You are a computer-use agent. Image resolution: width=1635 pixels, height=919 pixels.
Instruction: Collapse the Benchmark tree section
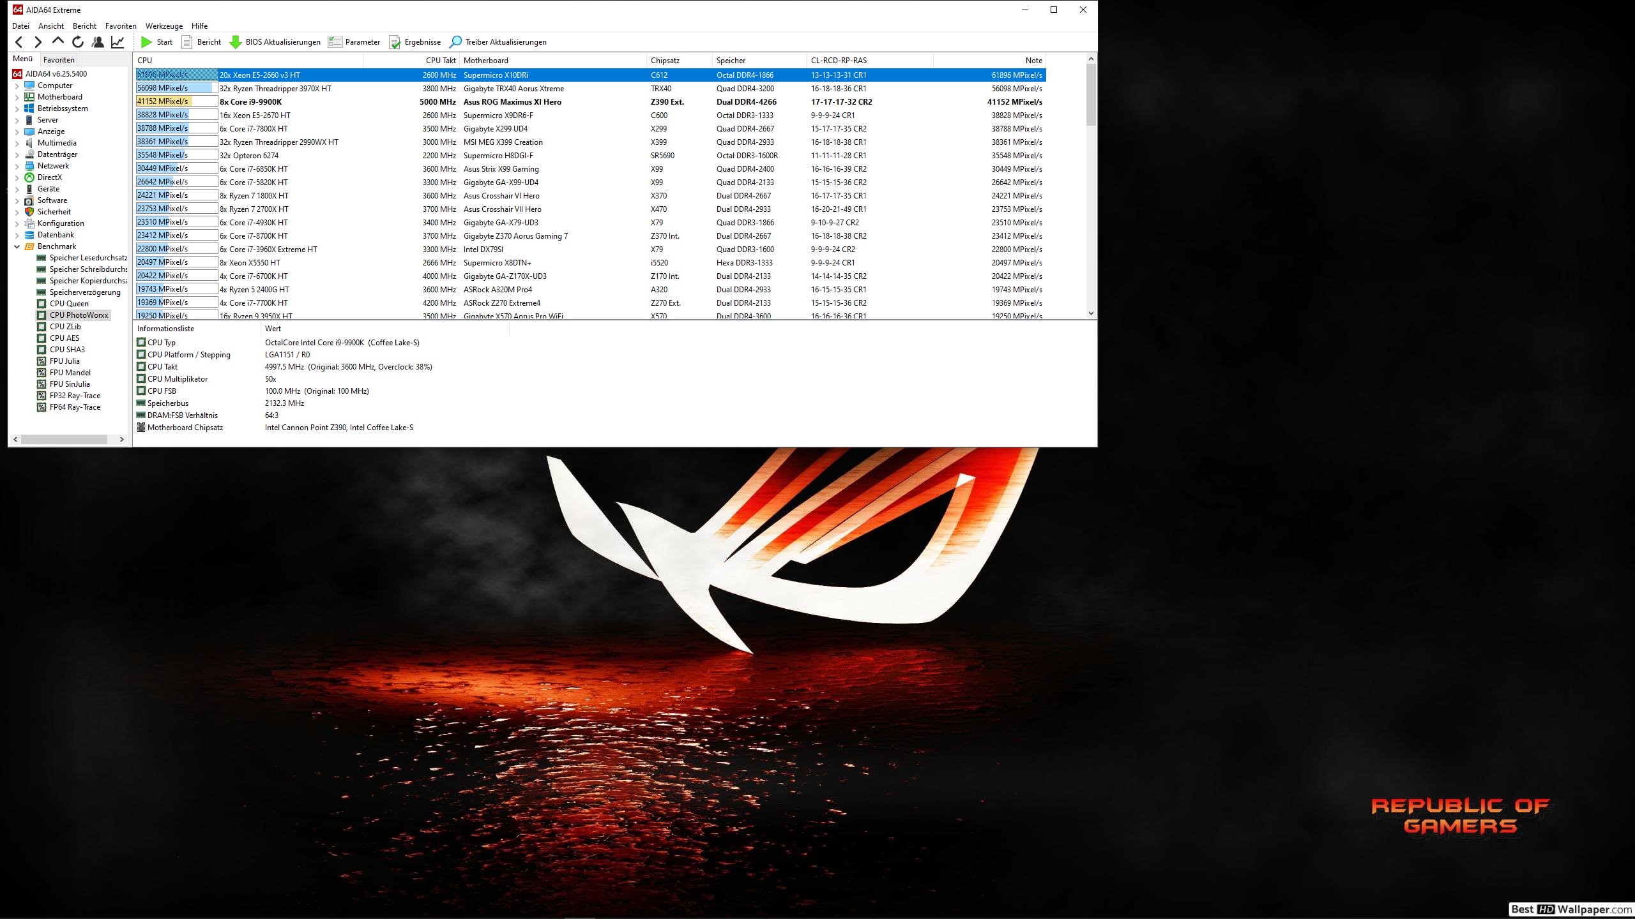coord(17,246)
